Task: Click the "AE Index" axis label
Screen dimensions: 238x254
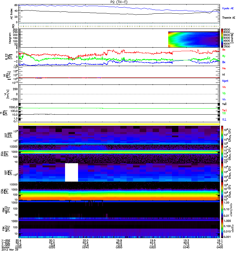Action: (x=11, y=14)
